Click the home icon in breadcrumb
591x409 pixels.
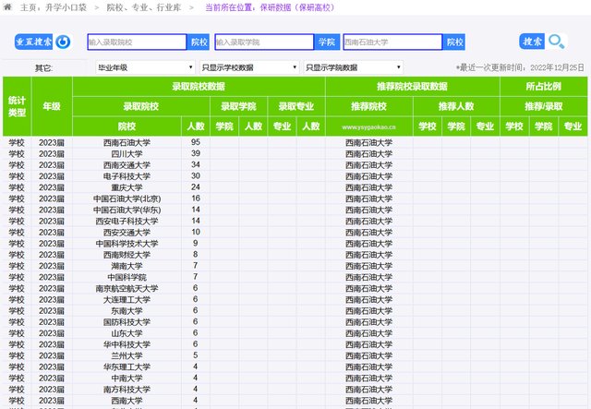[7, 6]
